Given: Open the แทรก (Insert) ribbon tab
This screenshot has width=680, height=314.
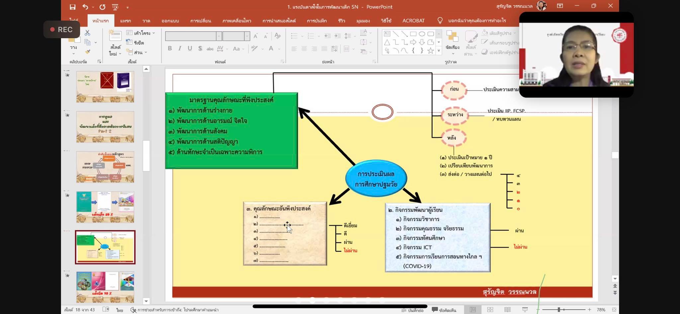Looking at the screenshot, I should click(126, 21).
